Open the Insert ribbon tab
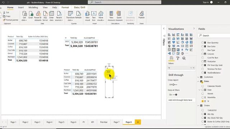 [x=21, y=8]
